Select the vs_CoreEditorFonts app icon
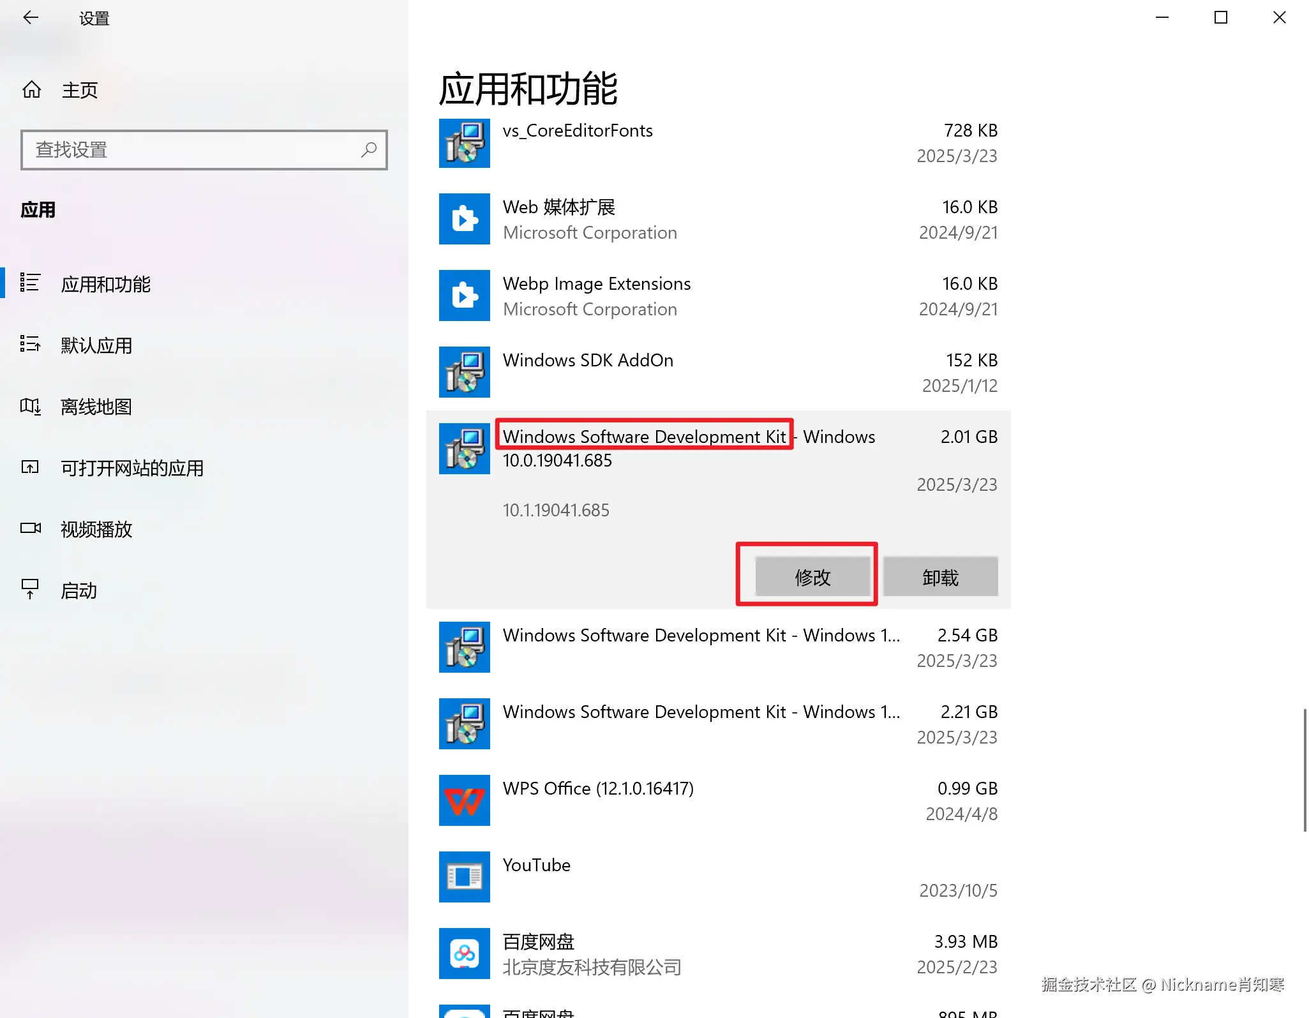 coord(465,143)
